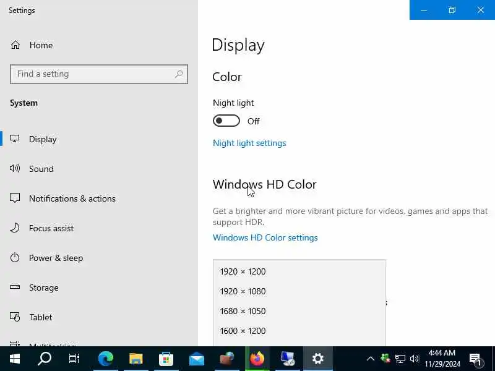Viewport: 495px width, 371px height.
Task: Click the Focus assist moon icon
Action: click(x=15, y=228)
